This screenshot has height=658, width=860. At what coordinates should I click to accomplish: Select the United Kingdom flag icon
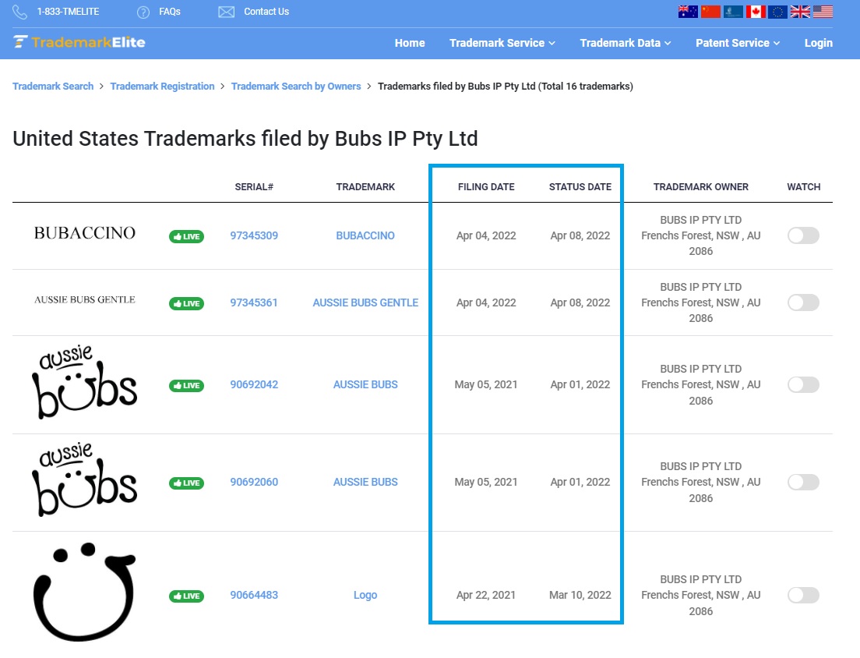tap(800, 12)
